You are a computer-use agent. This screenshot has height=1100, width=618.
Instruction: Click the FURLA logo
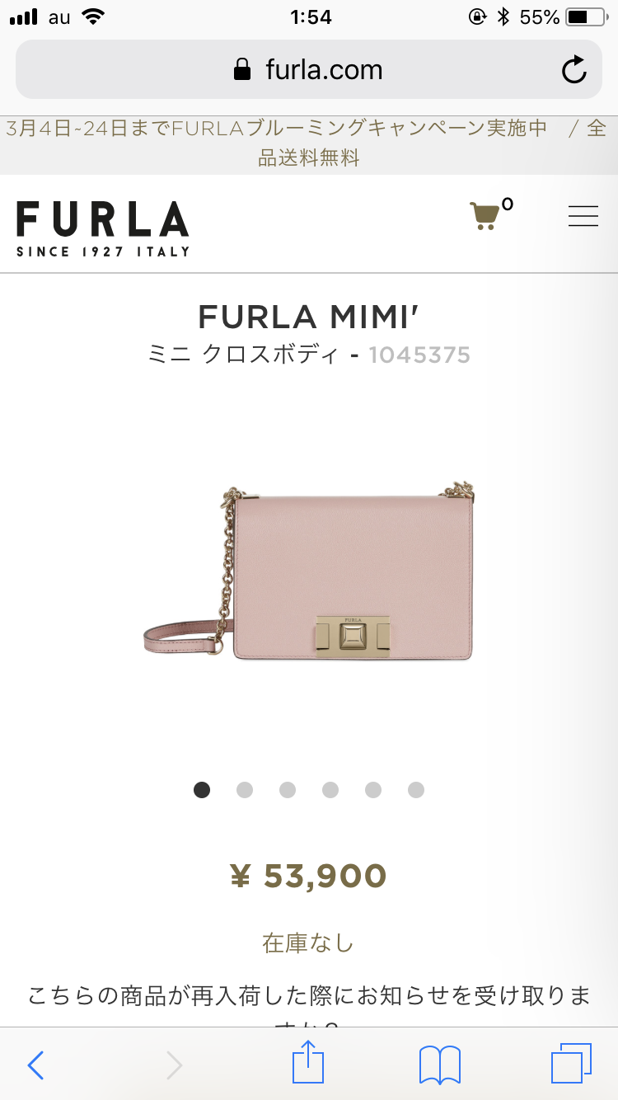tap(103, 228)
